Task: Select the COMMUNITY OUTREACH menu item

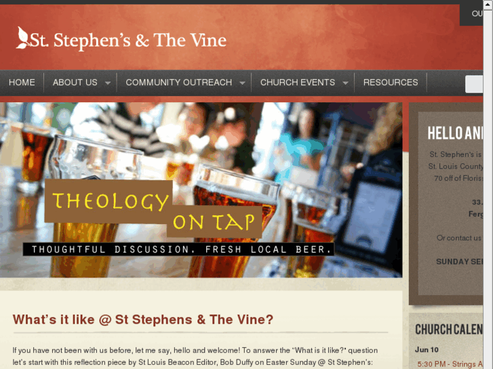Action: pos(178,83)
